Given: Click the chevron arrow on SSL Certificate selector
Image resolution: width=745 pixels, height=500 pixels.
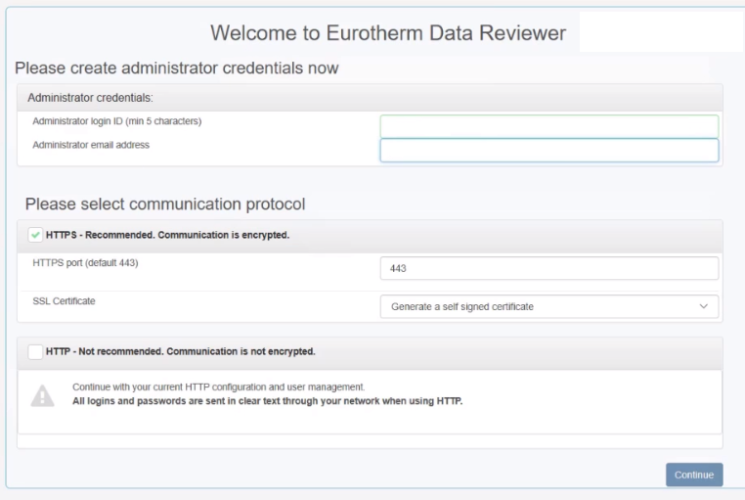Looking at the screenshot, I should 703,306.
